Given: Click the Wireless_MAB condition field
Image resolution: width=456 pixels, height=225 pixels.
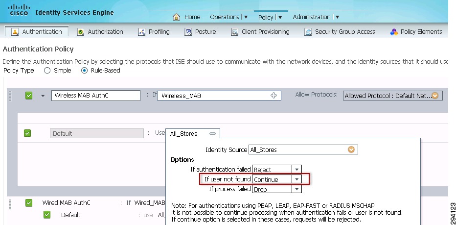Looking at the screenshot, I should pyautogui.click(x=219, y=96).
